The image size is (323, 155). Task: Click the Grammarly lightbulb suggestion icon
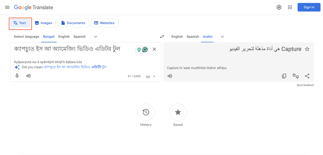coord(139,50)
